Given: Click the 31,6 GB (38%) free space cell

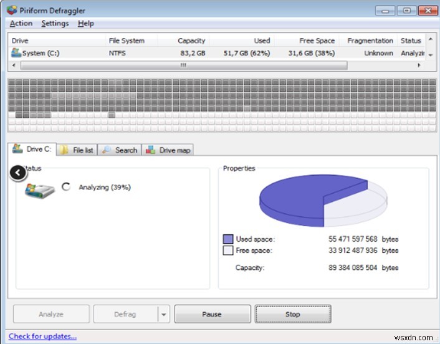Looking at the screenshot, I should click(312, 53).
